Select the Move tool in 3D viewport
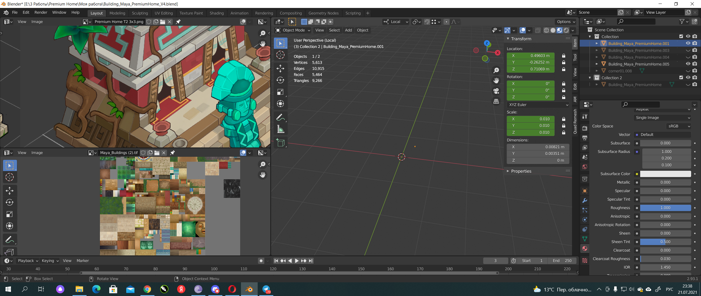 click(280, 68)
